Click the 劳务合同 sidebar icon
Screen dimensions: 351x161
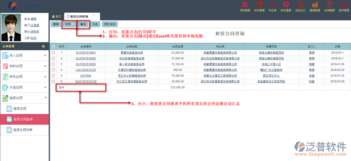5,77
